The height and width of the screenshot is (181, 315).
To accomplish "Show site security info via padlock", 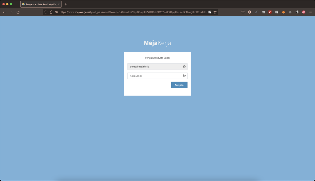I will (51, 12).
